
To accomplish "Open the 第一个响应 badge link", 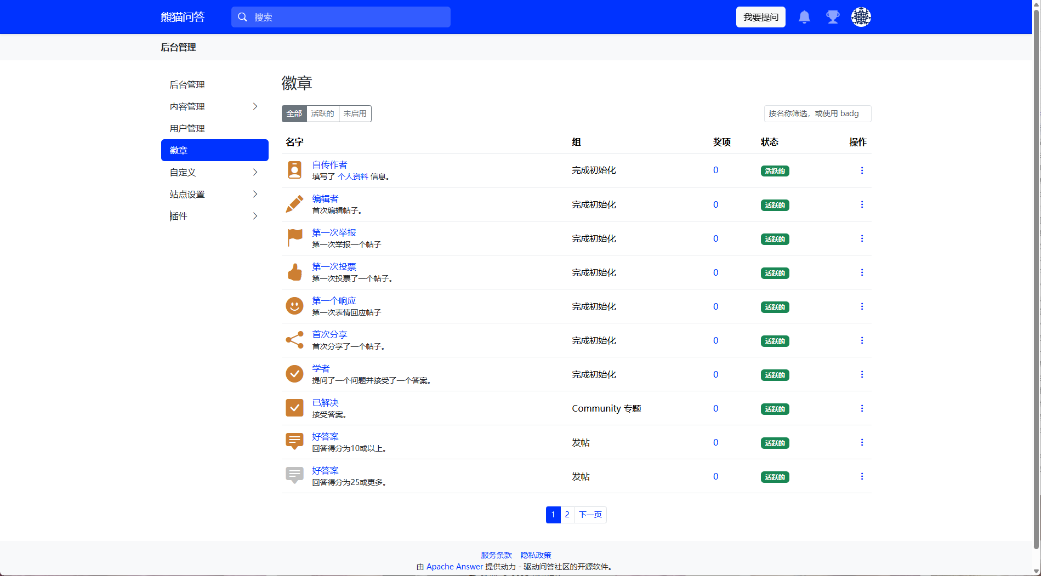I will (x=334, y=300).
